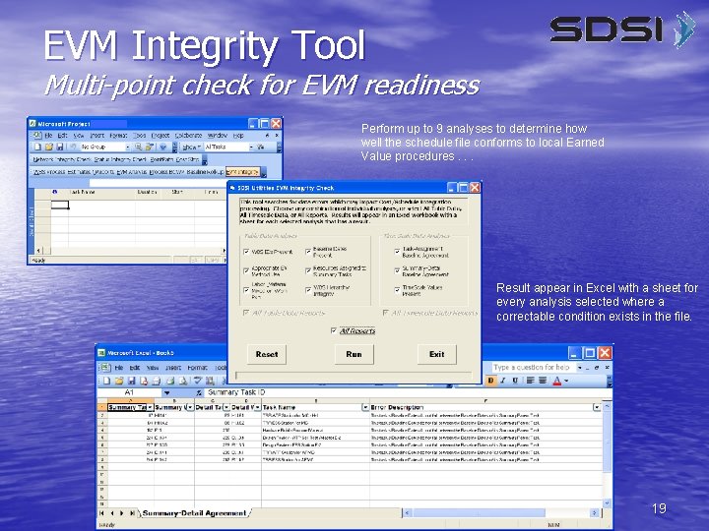
Task: Open Collaborate menu in Microsoft Project
Action: tap(188, 136)
